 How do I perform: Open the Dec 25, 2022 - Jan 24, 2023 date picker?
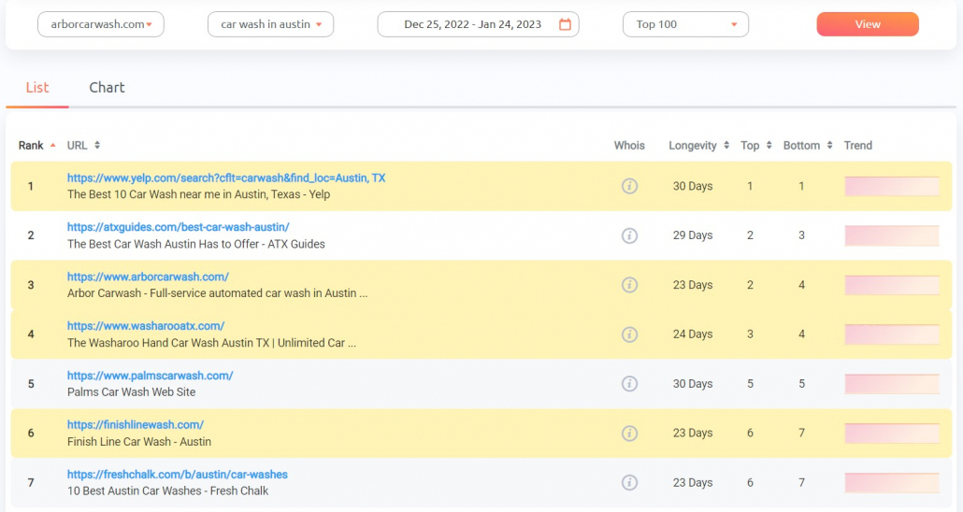click(478, 24)
